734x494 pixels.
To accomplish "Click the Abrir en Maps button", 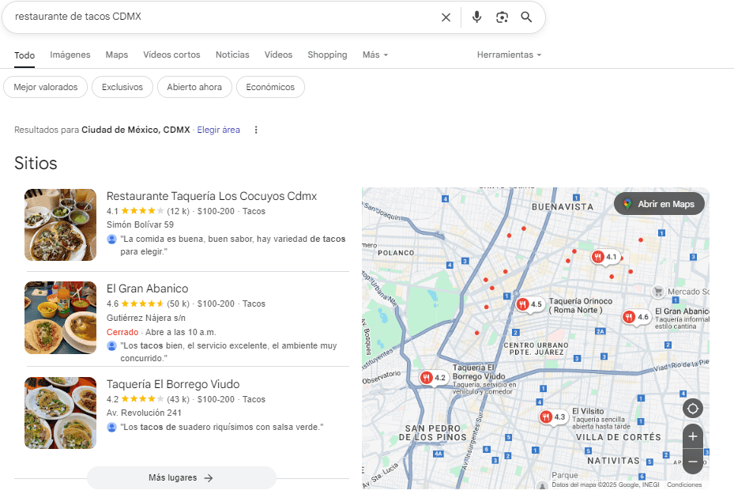I will 659,204.
